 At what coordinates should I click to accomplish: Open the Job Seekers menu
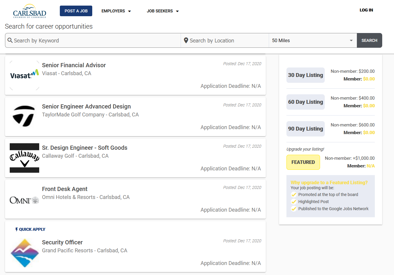pyautogui.click(x=163, y=11)
